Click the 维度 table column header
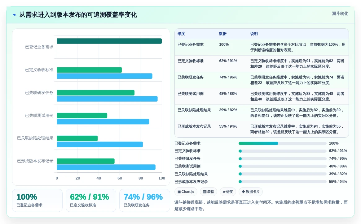This screenshot has height=224, width=361. pyautogui.click(x=181, y=34)
